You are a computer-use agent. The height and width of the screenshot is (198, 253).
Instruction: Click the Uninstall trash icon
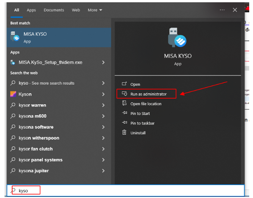pyautogui.click(x=124, y=133)
